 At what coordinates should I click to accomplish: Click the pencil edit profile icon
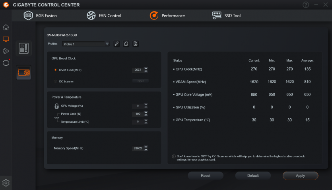click(116, 44)
